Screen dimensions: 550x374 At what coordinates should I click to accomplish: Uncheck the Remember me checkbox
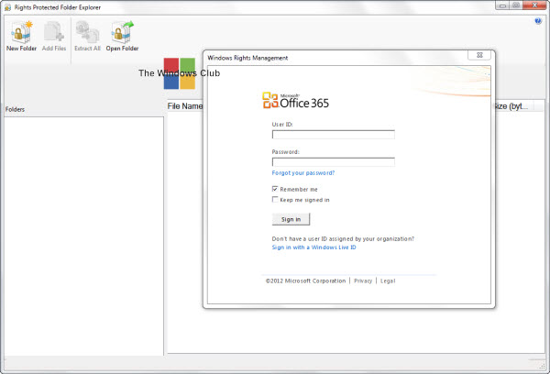point(275,189)
